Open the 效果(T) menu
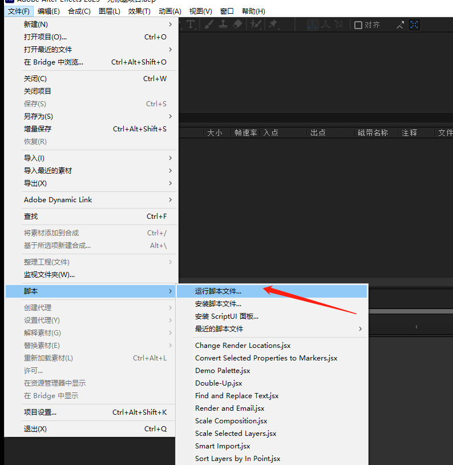453x465 pixels. (x=139, y=11)
